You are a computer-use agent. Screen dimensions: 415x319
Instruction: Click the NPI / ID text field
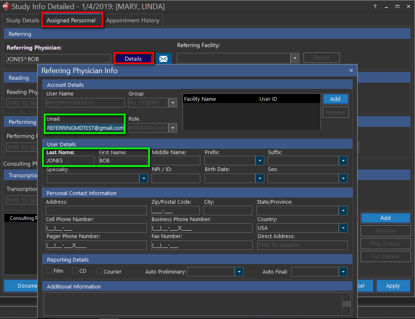pyautogui.click(x=175, y=178)
